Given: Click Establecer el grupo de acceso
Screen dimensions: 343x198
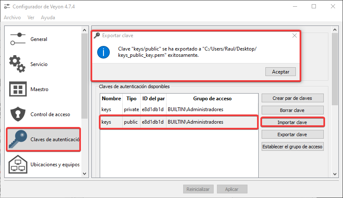Looking at the screenshot, I should 293,147.
